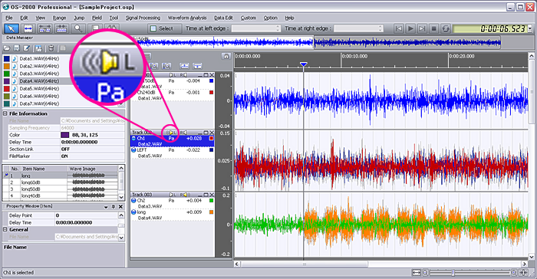Collapse the General property section

[5, 229]
